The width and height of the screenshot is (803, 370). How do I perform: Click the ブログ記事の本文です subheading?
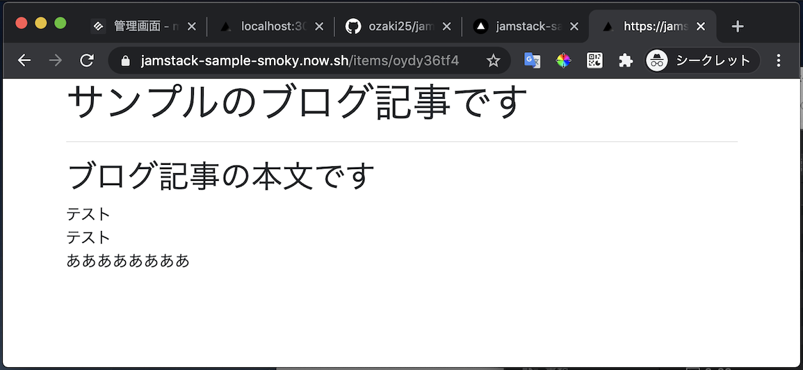pos(220,175)
